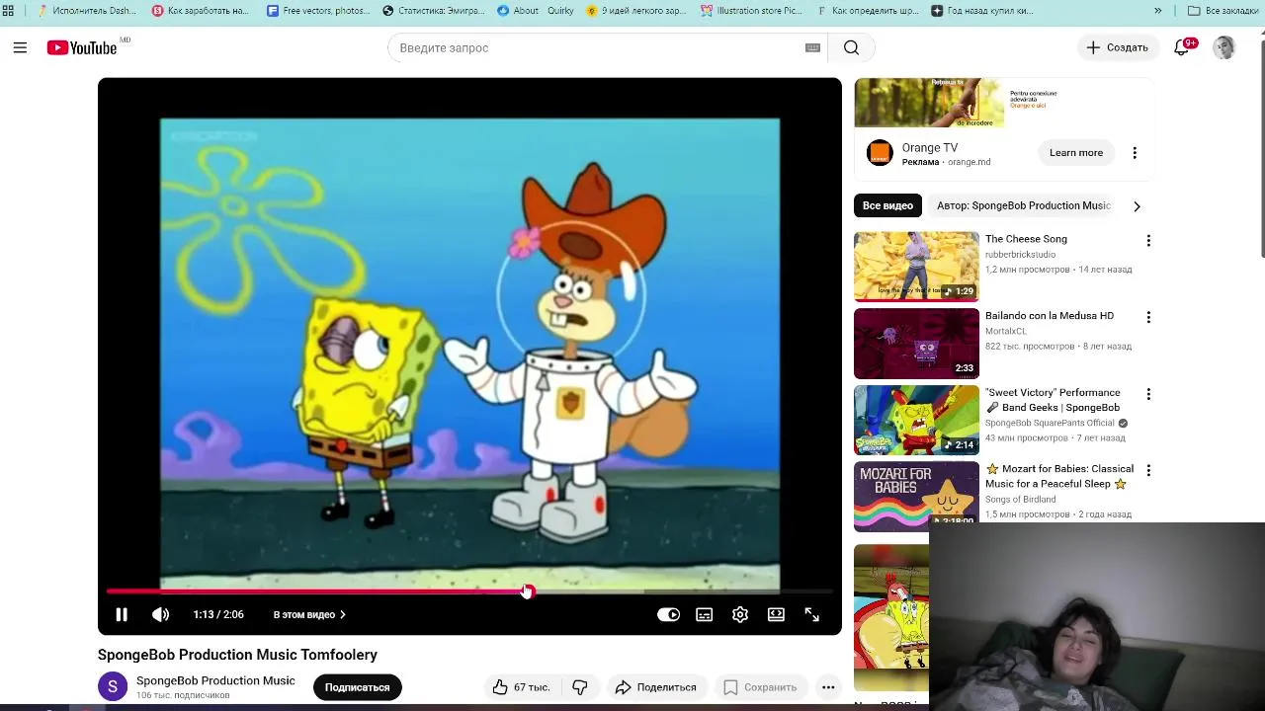Enter full screen mode

[x=811, y=614]
